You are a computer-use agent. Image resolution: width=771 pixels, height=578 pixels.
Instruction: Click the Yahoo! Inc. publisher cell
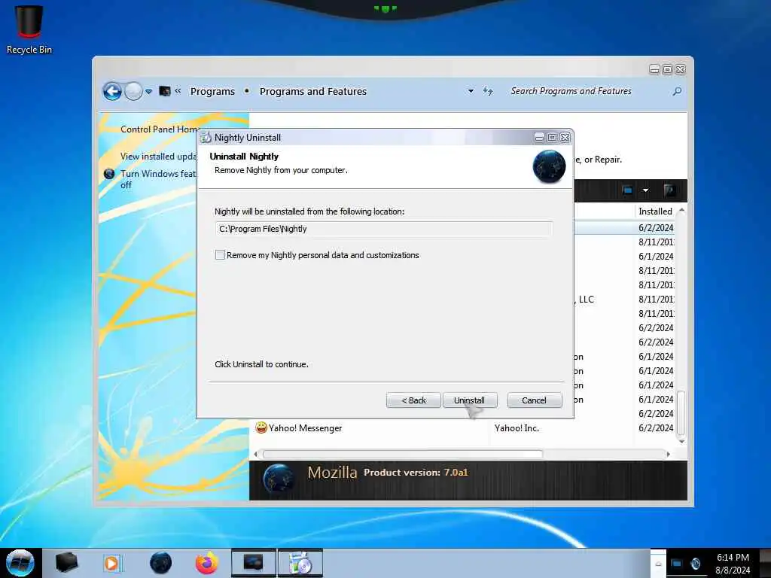coord(517,428)
